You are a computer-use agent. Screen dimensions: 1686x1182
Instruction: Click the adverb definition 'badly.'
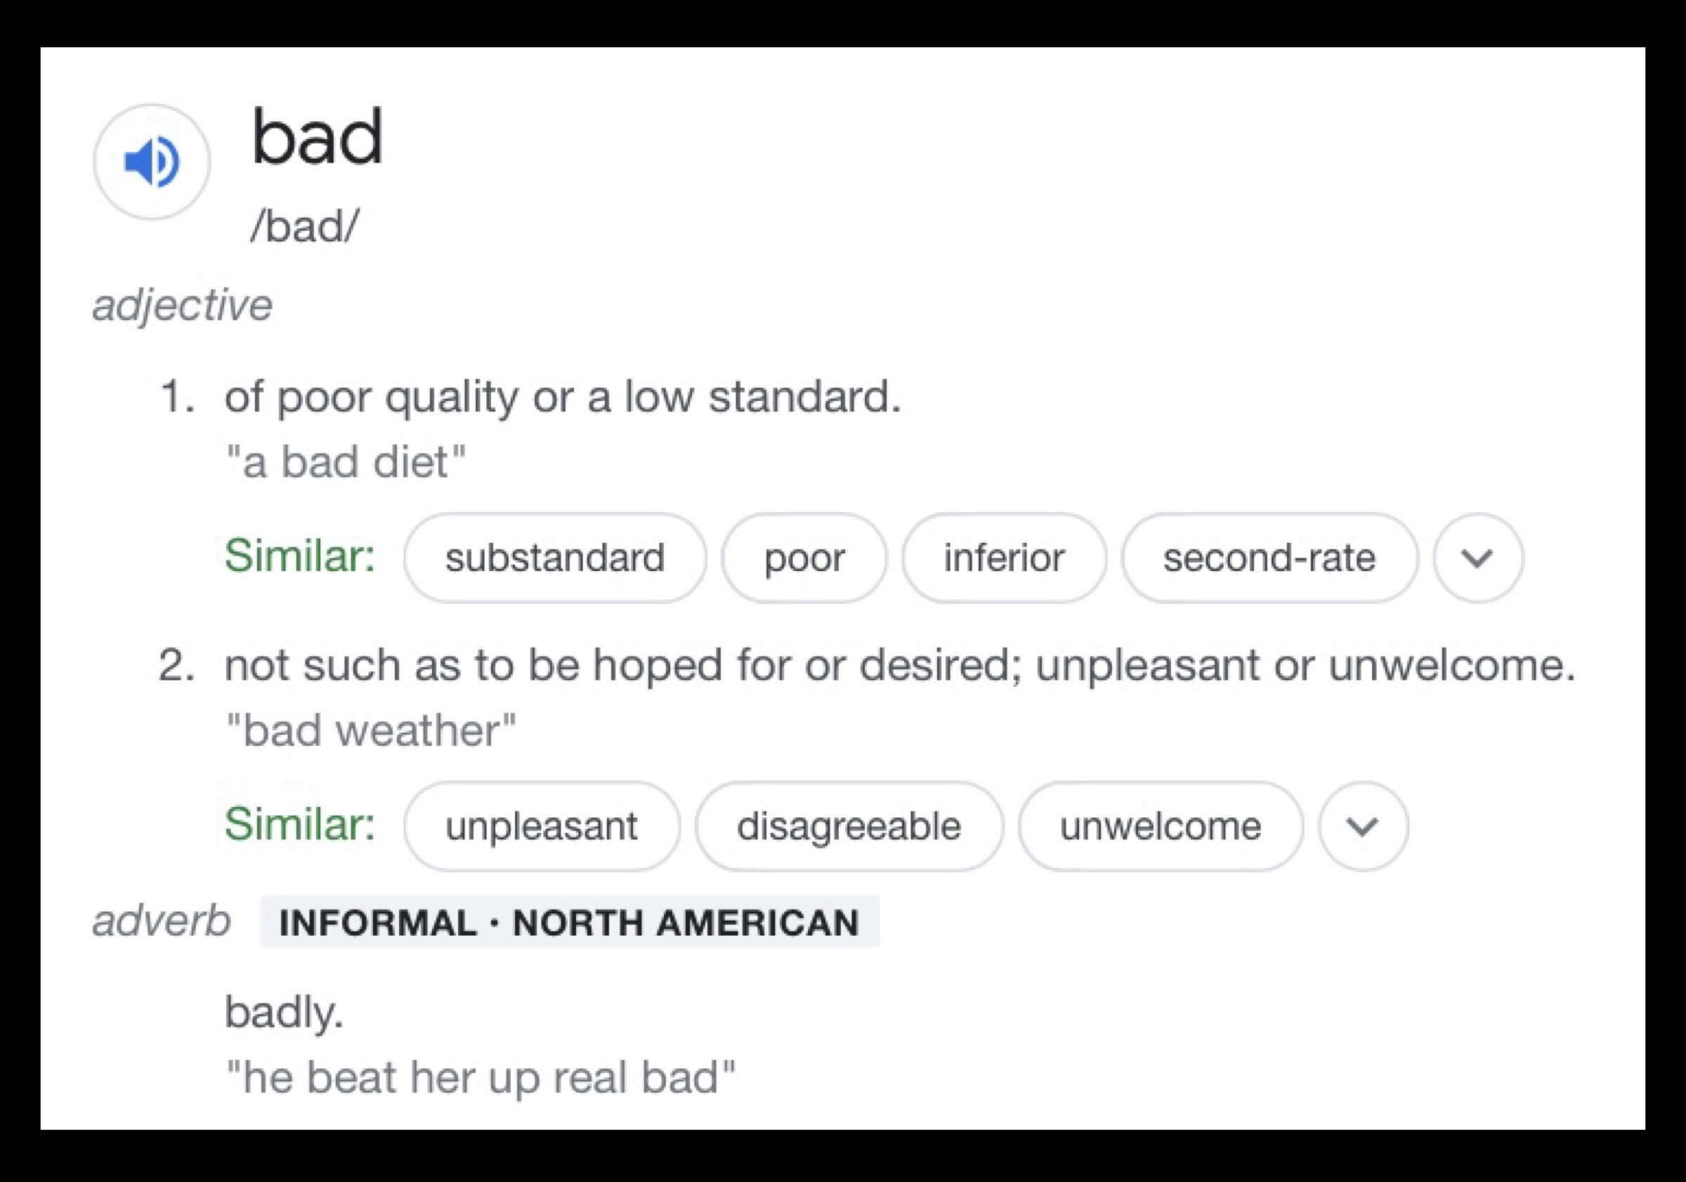click(x=283, y=1013)
